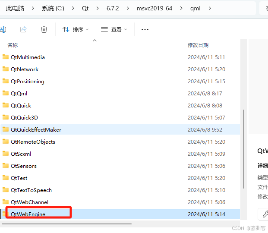Select the QtWebEngine folder name
The height and width of the screenshot is (233, 268).
click(x=28, y=214)
